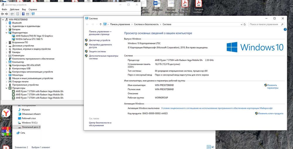Open the Действие menu

[14, 9]
